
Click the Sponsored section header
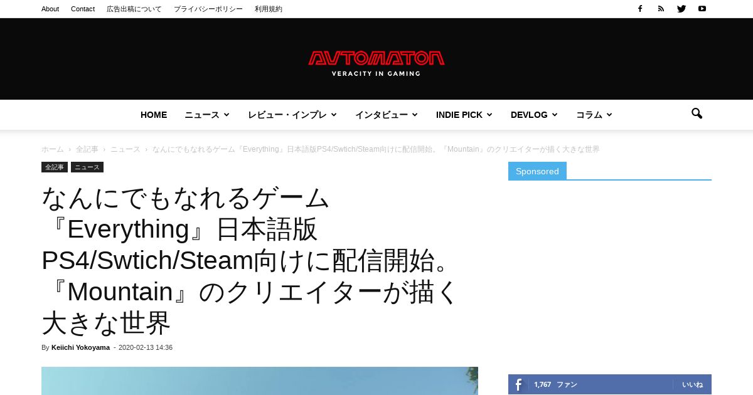[537, 171]
